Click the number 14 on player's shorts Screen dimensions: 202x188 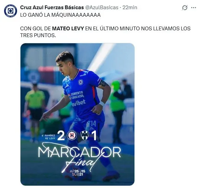(x=92, y=123)
